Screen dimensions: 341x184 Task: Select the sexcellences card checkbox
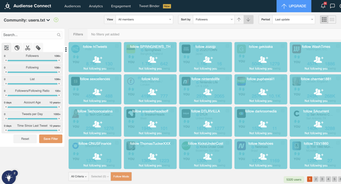click(x=117, y=78)
